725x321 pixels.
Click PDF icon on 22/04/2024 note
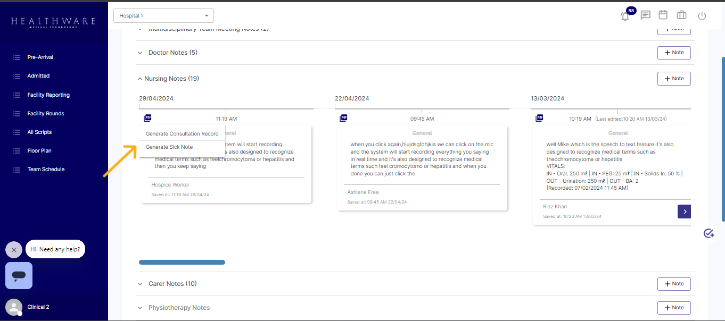343,118
